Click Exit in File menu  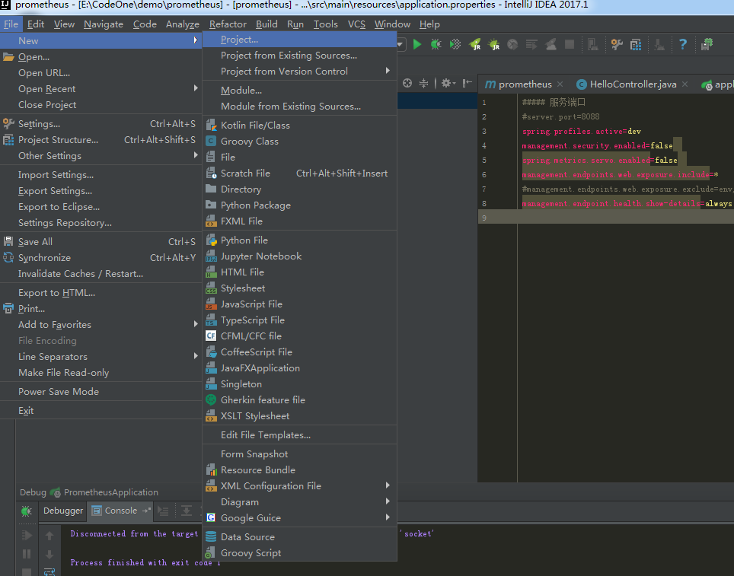(x=101, y=411)
